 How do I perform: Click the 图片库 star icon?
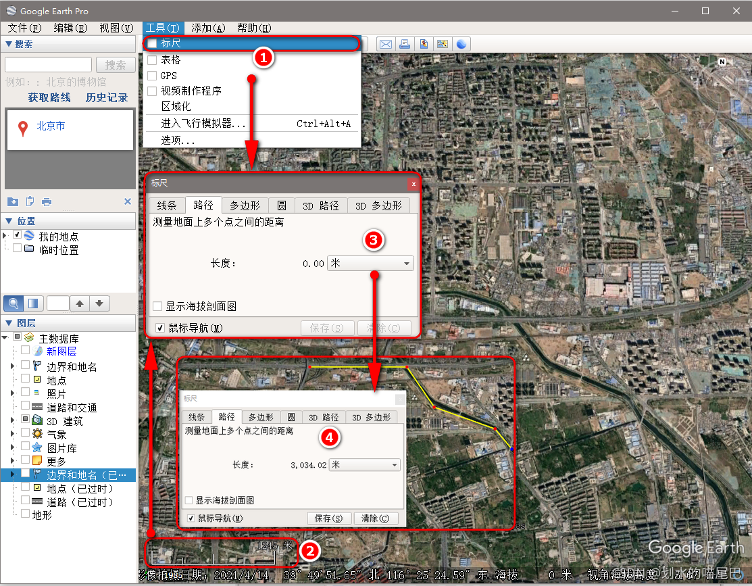pyautogui.click(x=37, y=447)
